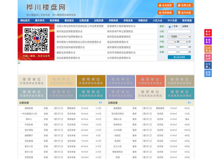Click the 桦川楼盘网出租房信息 header link
This screenshot has width=212, height=159.
pyautogui.click(x=64, y=15)
